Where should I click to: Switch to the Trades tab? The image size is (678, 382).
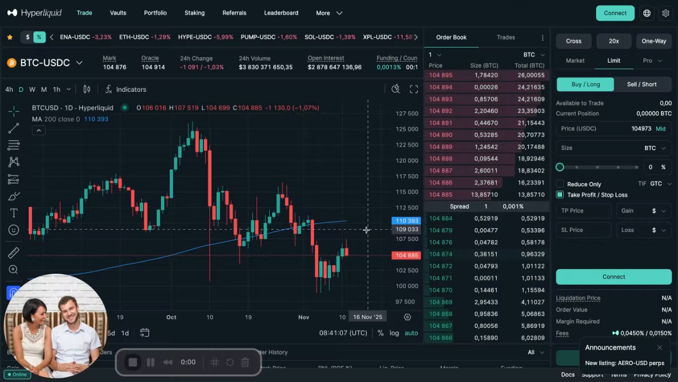tap(506, 37)
